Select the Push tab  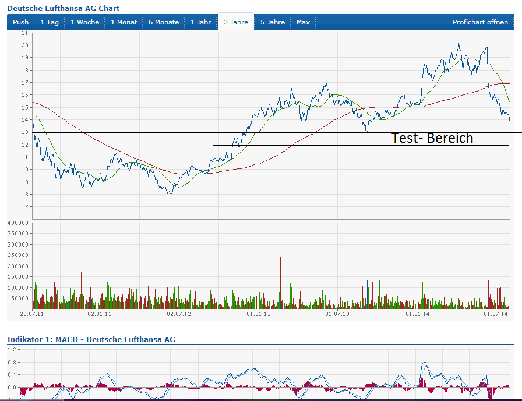pos(20,22)
